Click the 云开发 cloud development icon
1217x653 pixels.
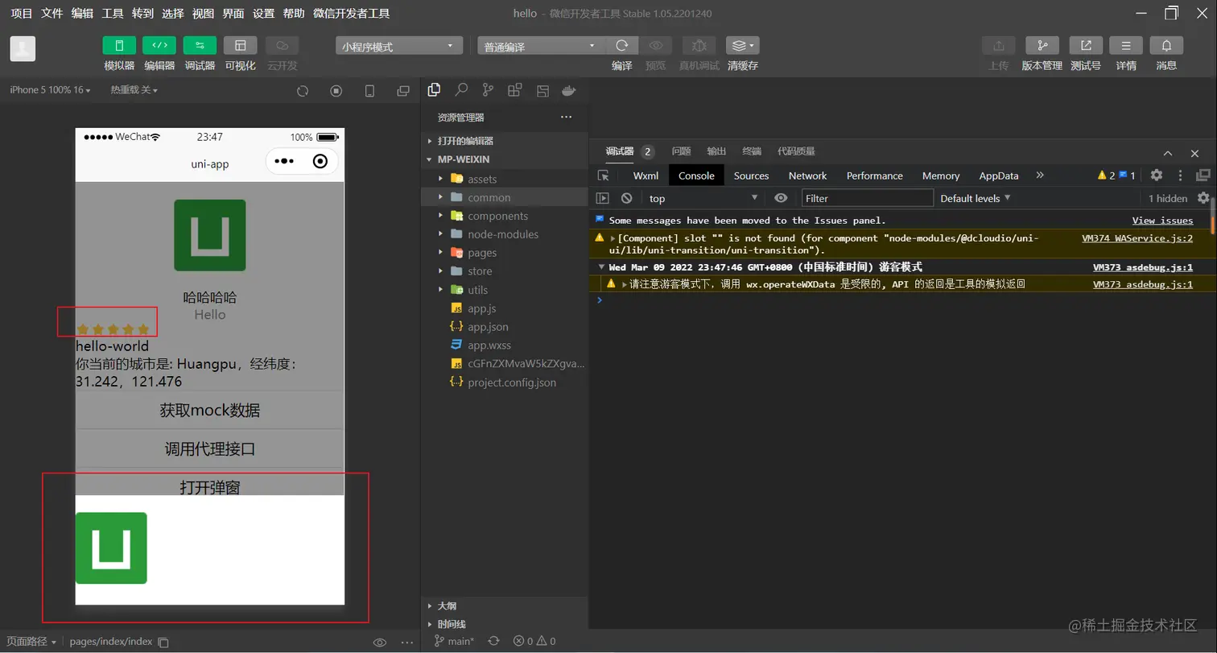click(x=282, y=45)
